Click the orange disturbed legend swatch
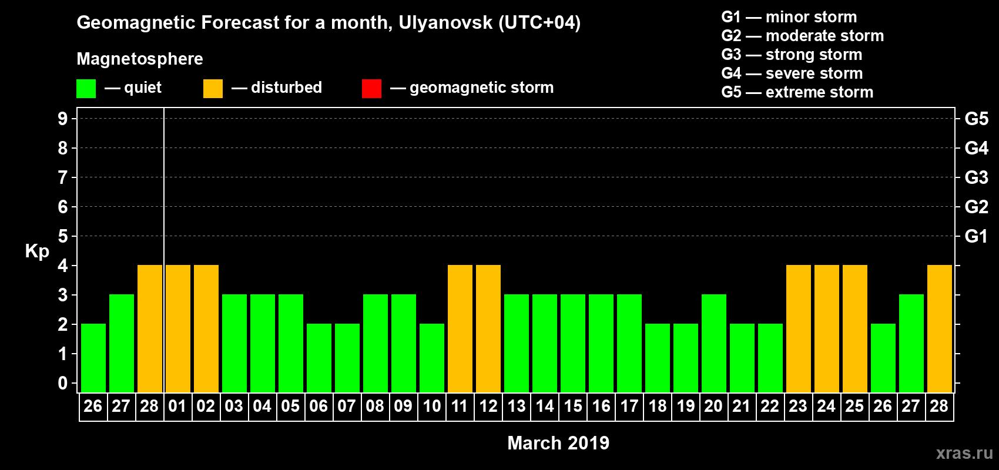Image resolution: width=999 pixels, height=470 pixels. pyautogui.click(x=213, y=89)
